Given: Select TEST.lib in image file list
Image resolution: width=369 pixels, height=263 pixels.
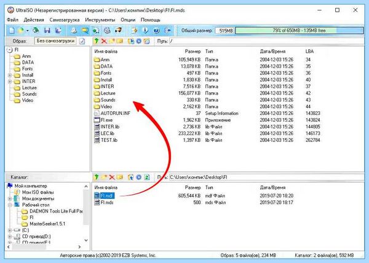Looking at the screenshot, I should [109, 140].
